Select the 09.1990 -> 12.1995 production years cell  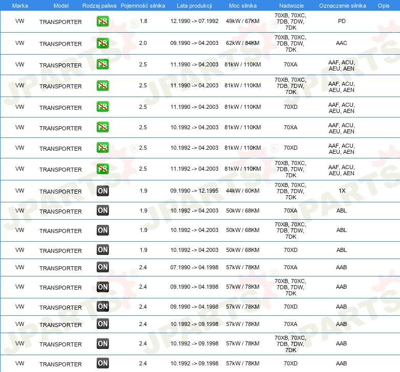(194, 191)
